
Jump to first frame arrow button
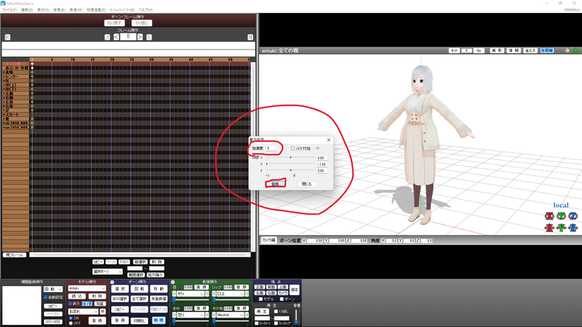pos(7,37)
